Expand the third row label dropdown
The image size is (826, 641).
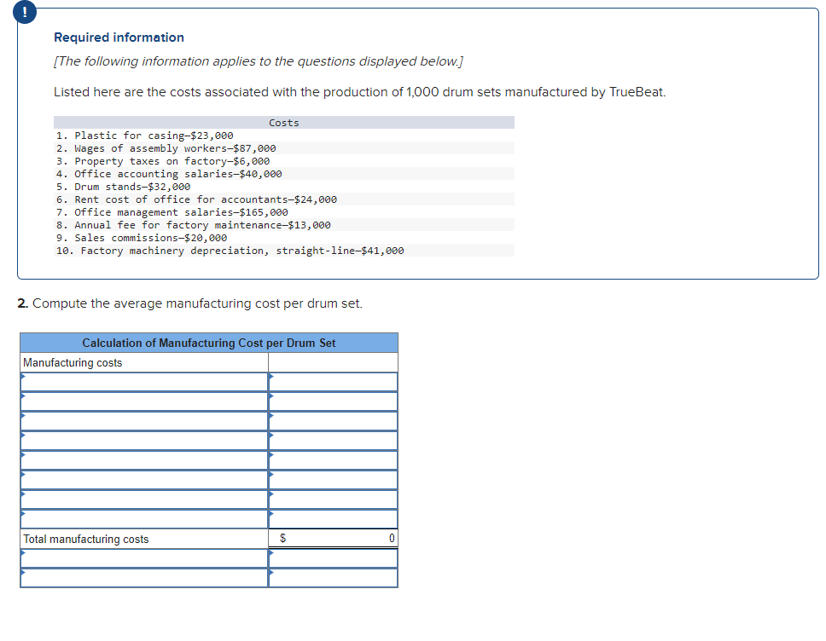click(145, 421)
